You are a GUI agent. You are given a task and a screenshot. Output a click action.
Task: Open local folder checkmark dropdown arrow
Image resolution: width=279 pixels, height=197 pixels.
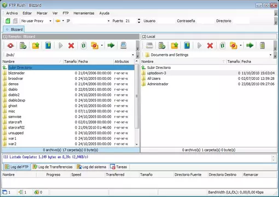241,45
